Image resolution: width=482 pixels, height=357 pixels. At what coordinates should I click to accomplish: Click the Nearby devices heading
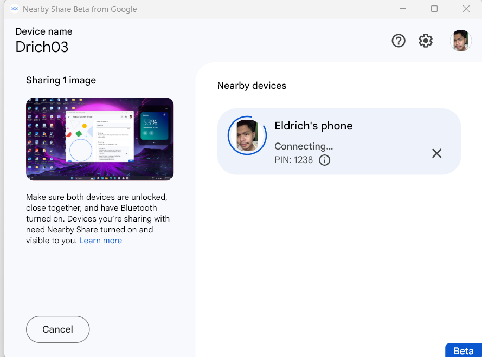tap(252, 86)
